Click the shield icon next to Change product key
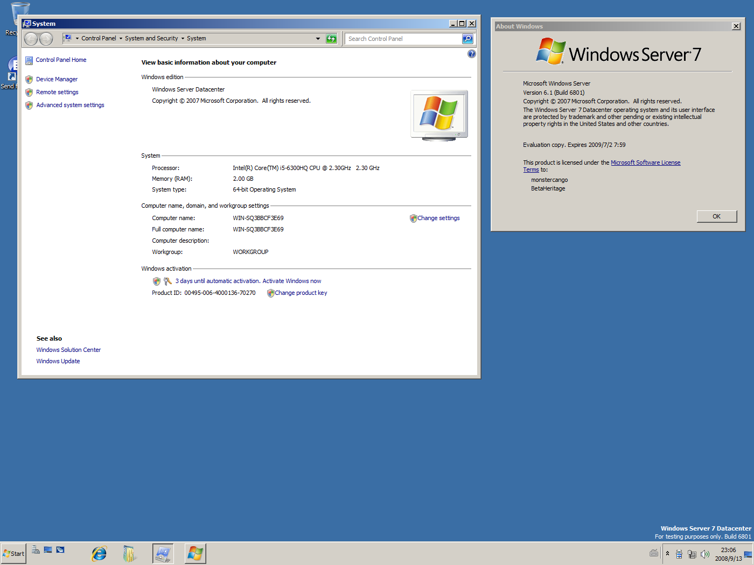Image resolution: width=754 pixels, height=565 pixels. (270, 293)
